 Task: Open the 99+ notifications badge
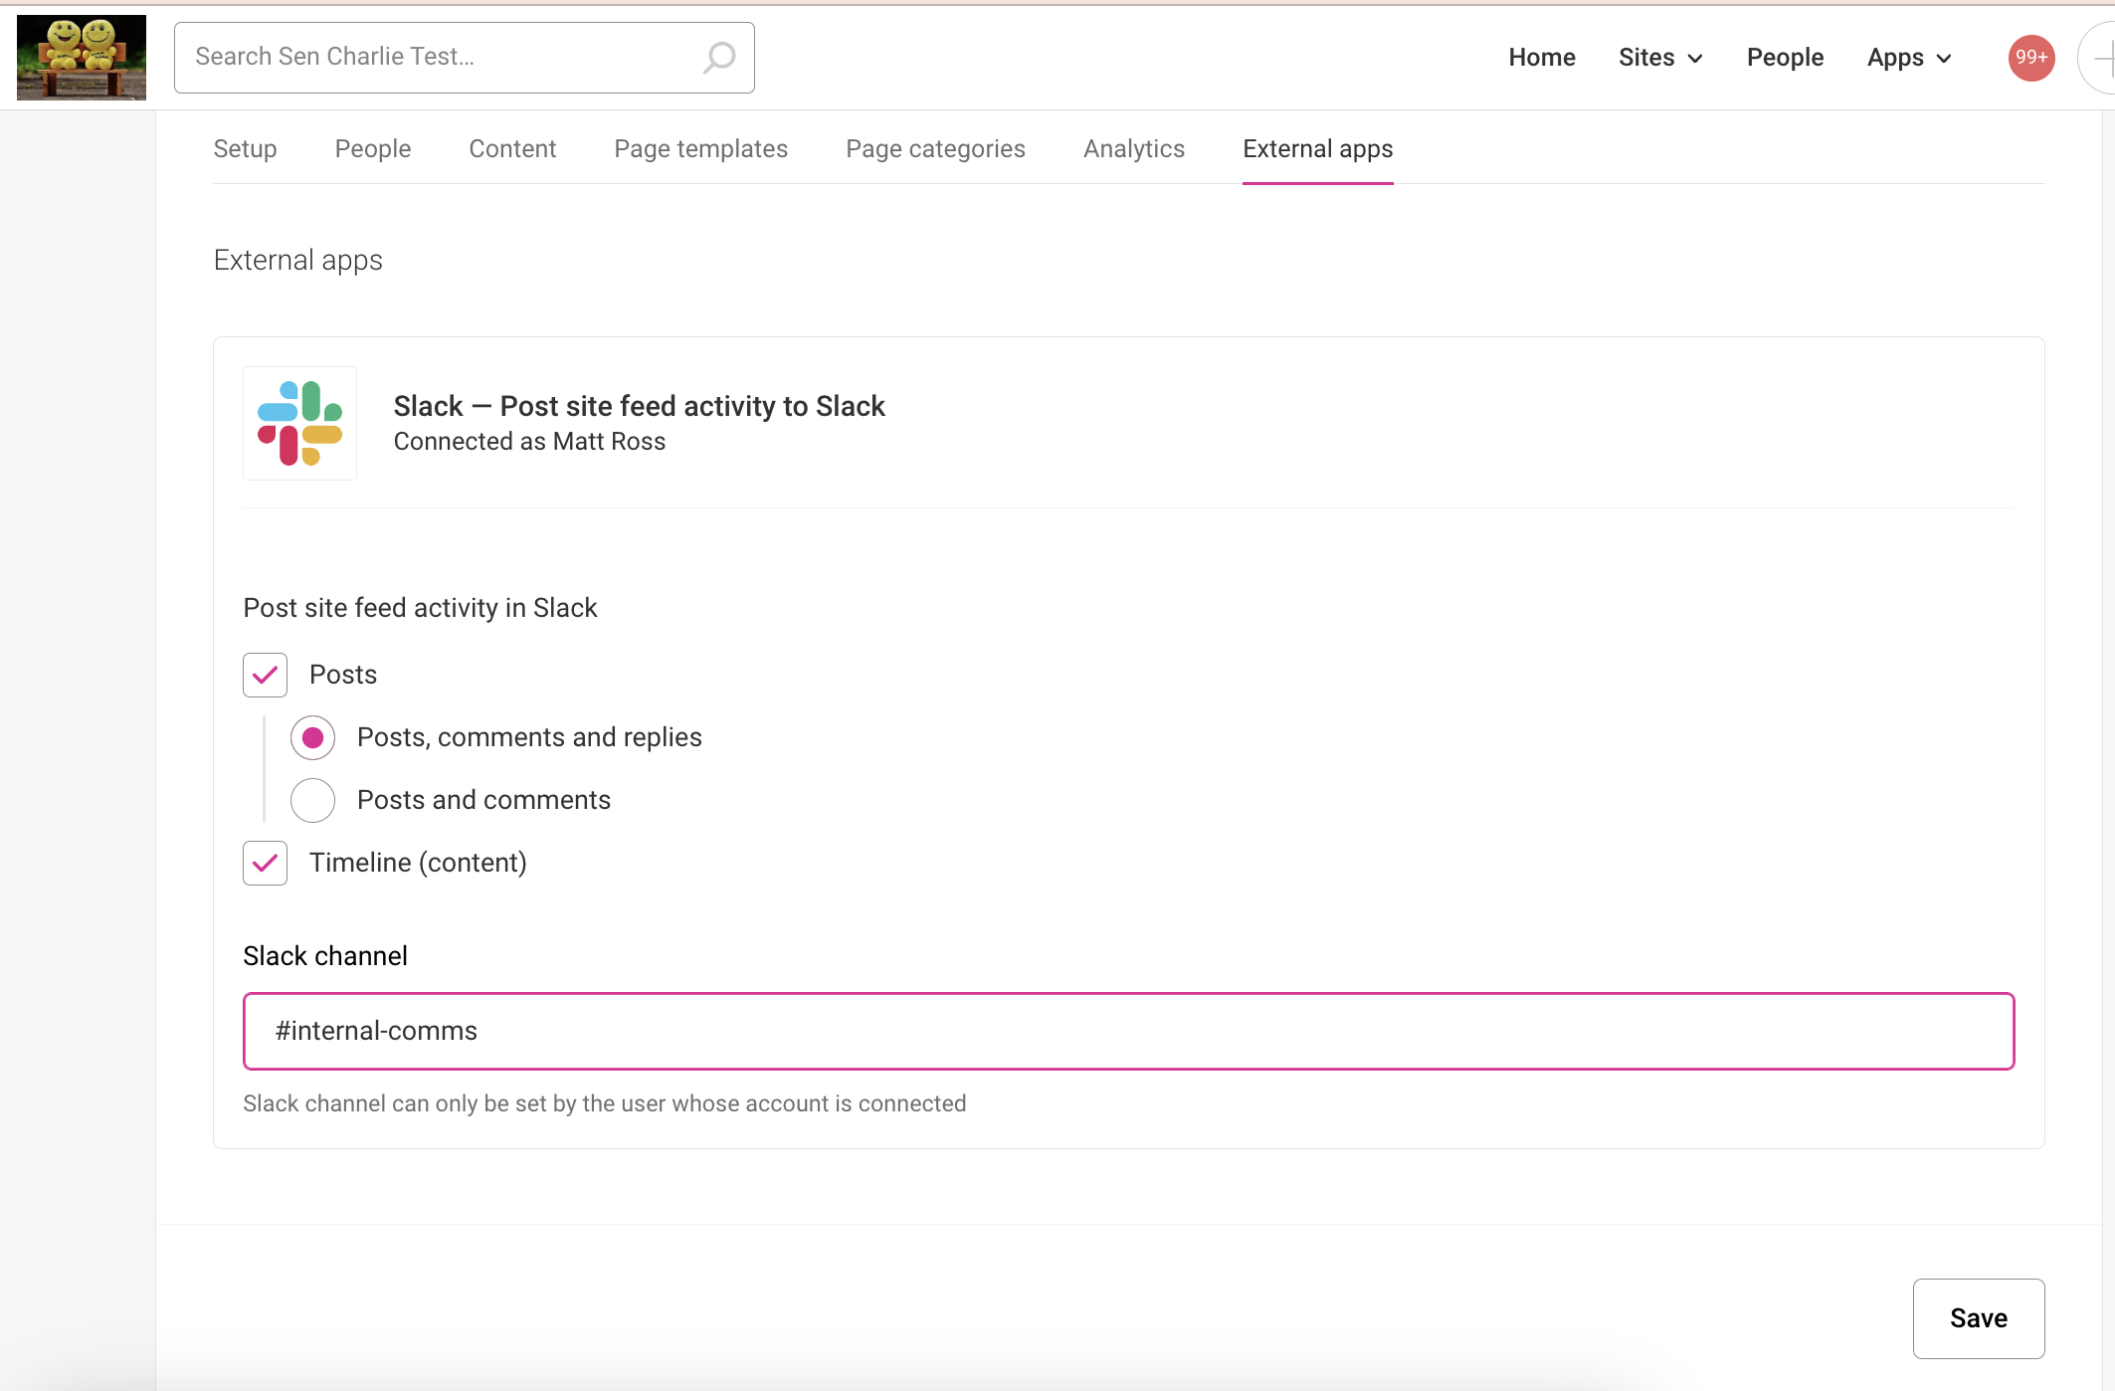point(2030,58)
